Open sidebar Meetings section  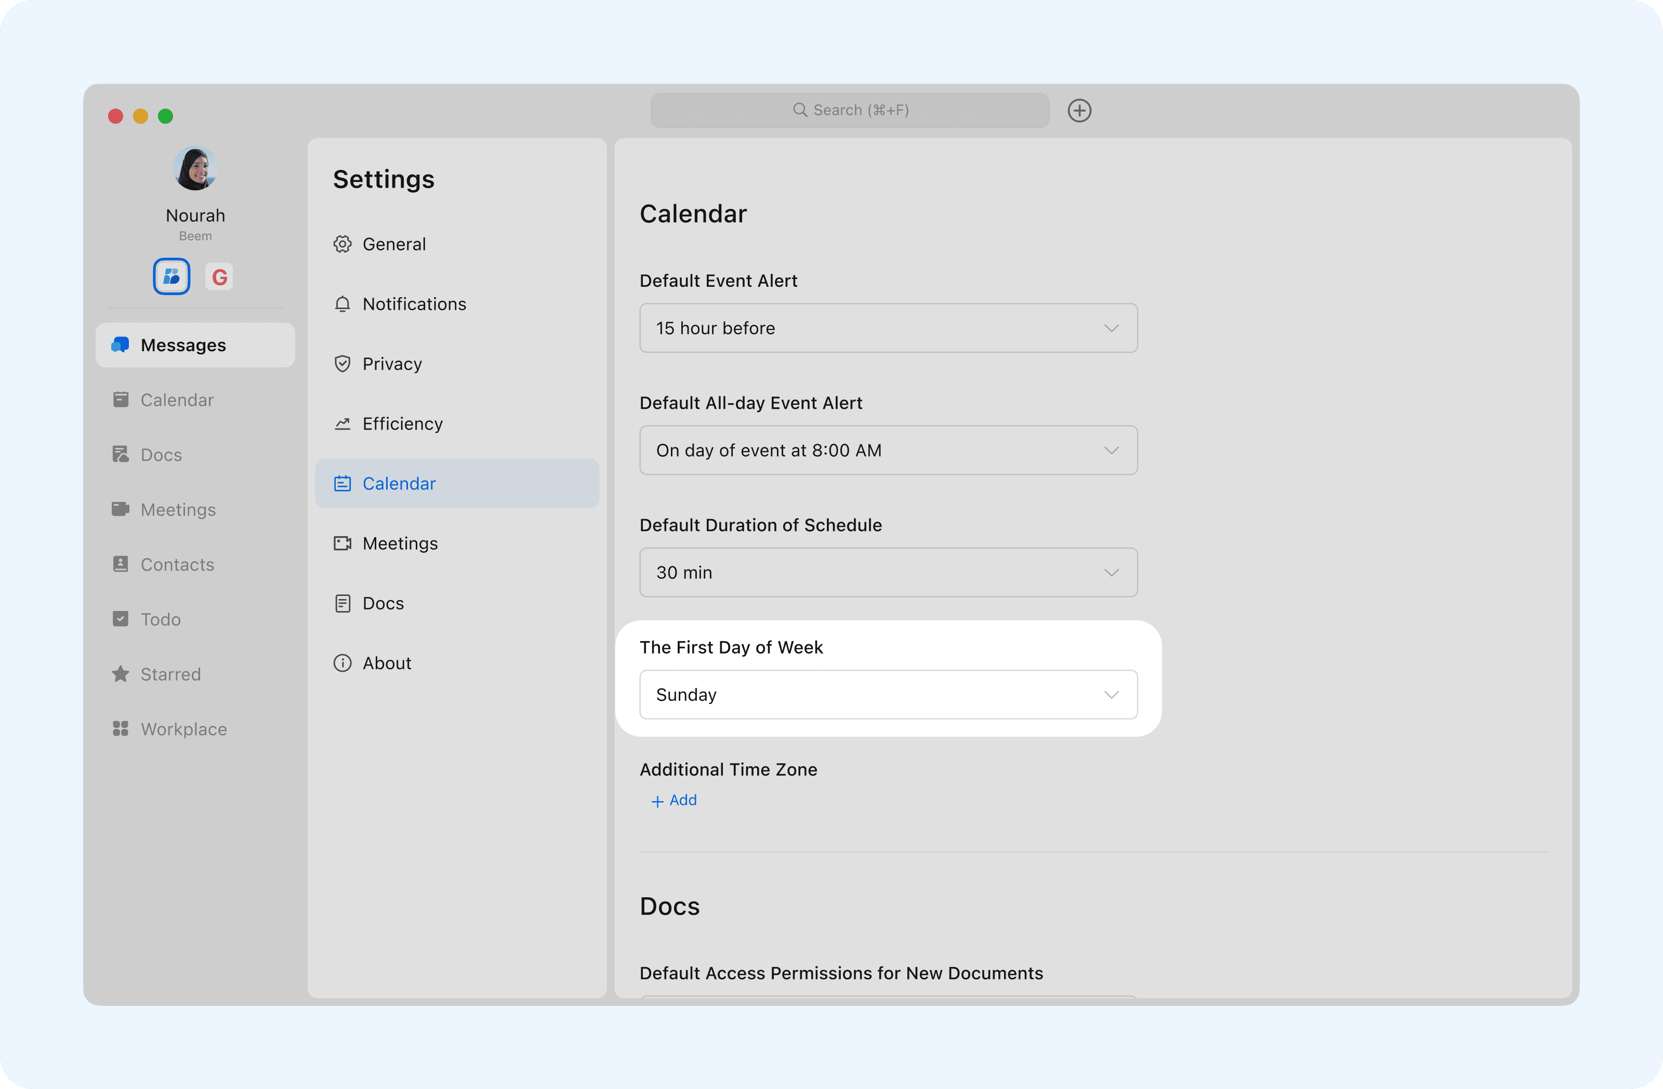click(x=178, y=509)
